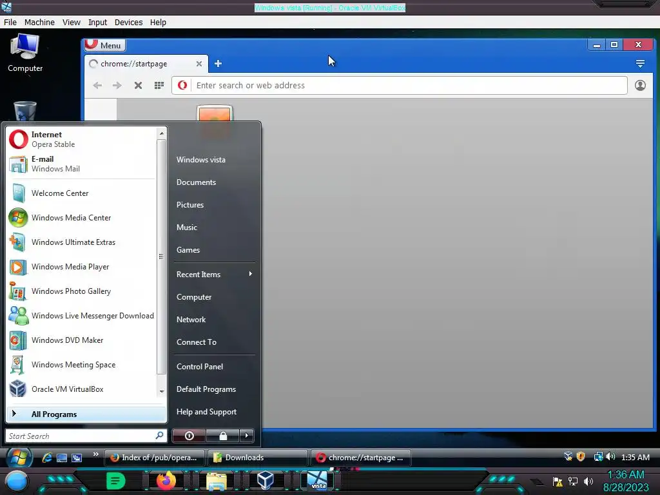Click host taskbar Firefox icon
This screenshot has height=495, width=660.
(x=166, y=480)
